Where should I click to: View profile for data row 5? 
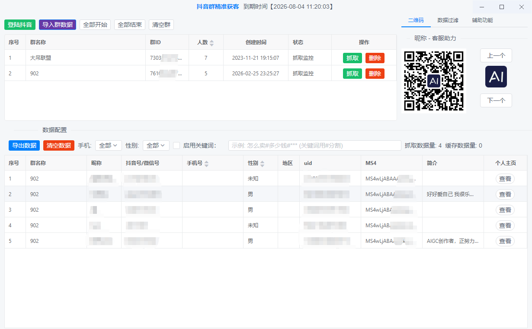coord(505,241)
